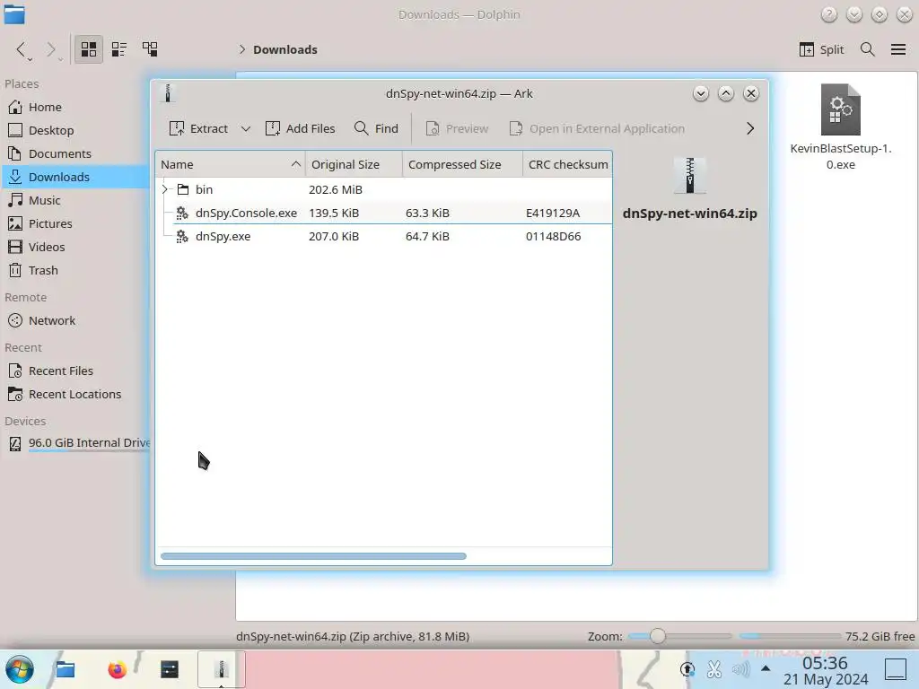Sort by the Name column header
The image size is (919, 689).
pos(231,165)
